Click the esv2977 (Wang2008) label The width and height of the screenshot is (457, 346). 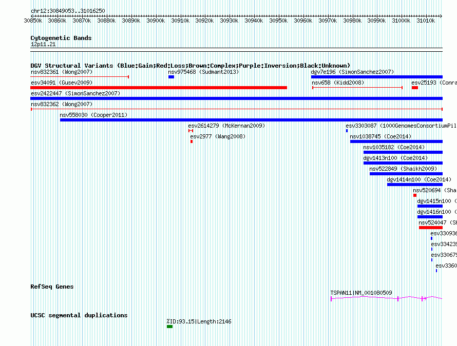(x=218, y=136)
